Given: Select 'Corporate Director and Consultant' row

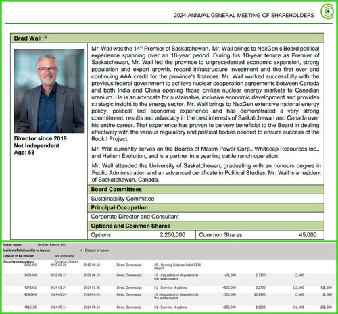Looking at the screenshot, I should tap(206, 217).
